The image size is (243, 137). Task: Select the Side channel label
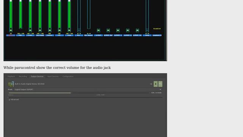click(x=69, y=35)
